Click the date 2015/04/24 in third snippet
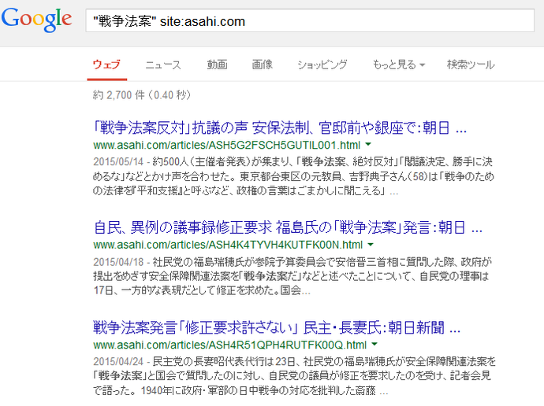 (x=118, y=362)
